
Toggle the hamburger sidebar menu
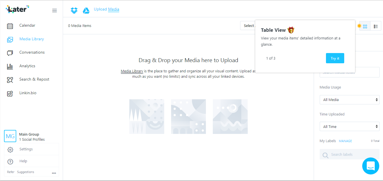(54, 10)
